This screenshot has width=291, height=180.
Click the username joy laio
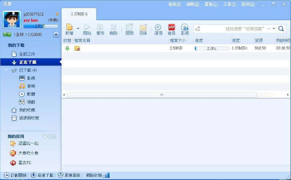click(31, 20)
